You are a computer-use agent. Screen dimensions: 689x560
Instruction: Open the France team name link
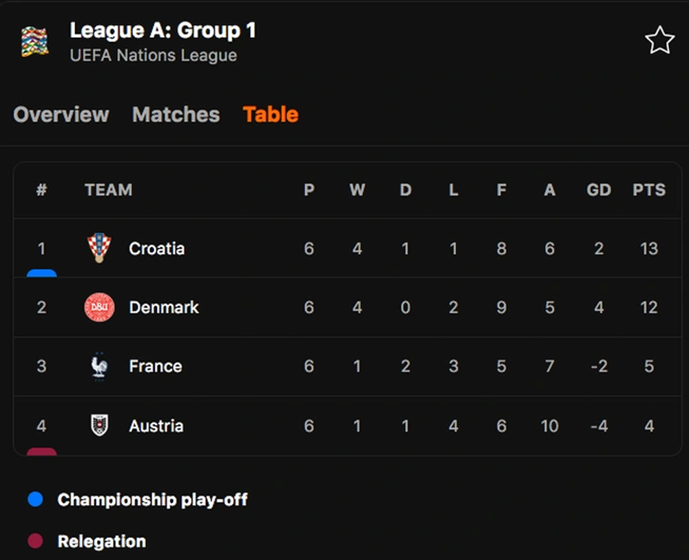pyautogui.click(x=156, y=366)
